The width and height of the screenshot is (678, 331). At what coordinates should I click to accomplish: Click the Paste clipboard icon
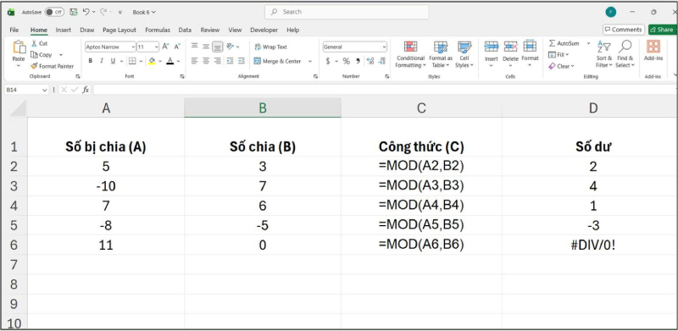click(x=19, y=47)
